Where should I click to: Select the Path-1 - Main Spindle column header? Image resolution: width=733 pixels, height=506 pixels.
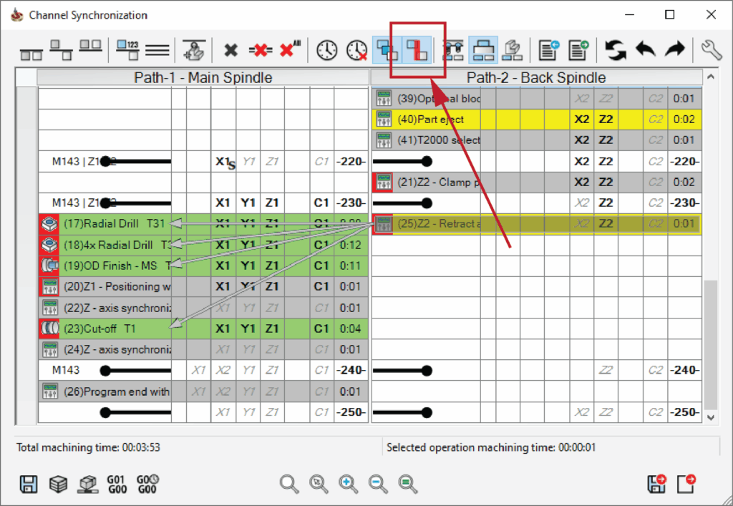click(203, 77)
